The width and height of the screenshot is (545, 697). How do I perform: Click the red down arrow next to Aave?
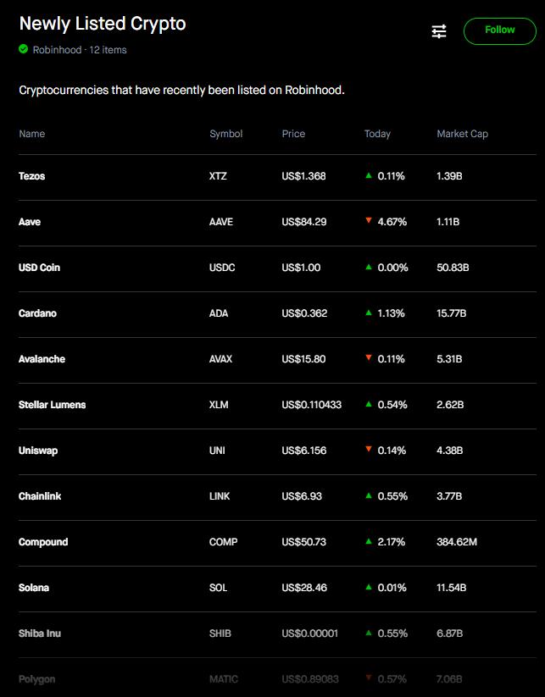click(x=369, y=222)
